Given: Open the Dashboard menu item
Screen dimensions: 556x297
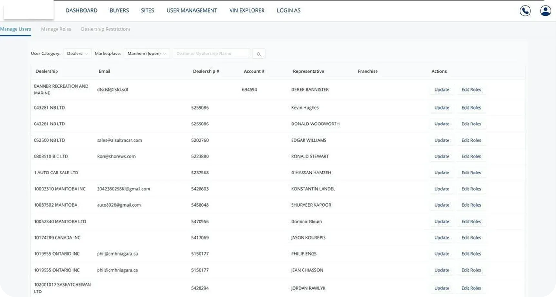Looking at the screenshot, I should [81, 10].
